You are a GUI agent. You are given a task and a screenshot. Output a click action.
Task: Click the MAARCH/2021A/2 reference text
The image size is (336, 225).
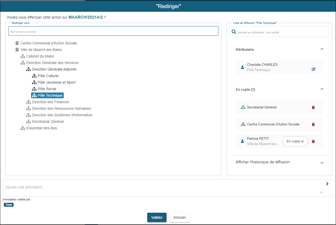[x=86, y=17]
